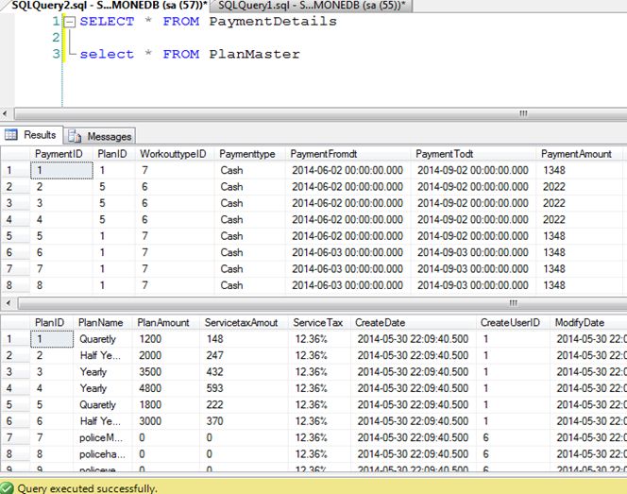Image resolution: width=627 pixels, height=494 pixels.
Task: Click the first results grid scrollbar left arrow
Action: 8,303
